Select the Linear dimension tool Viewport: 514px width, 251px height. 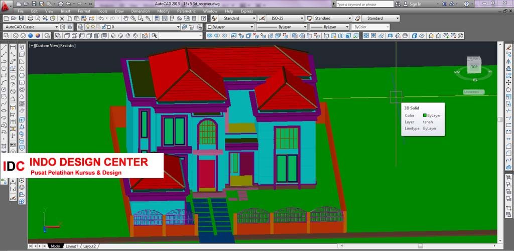tap(13, 47)
